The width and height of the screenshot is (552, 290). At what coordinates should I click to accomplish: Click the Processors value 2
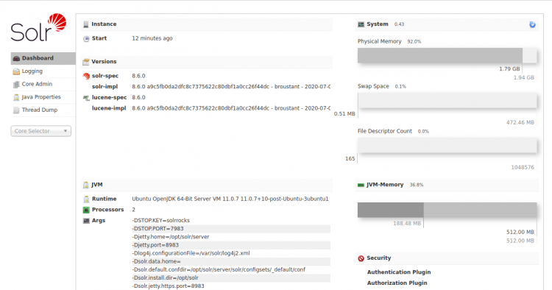134,210
